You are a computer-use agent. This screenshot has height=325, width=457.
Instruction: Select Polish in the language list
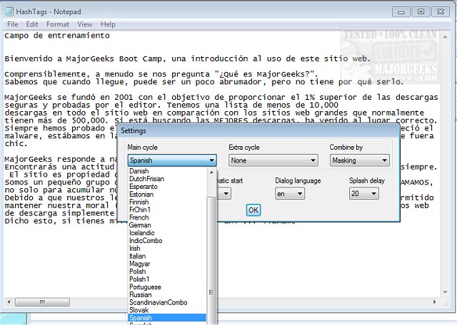(x=167, y=272)
